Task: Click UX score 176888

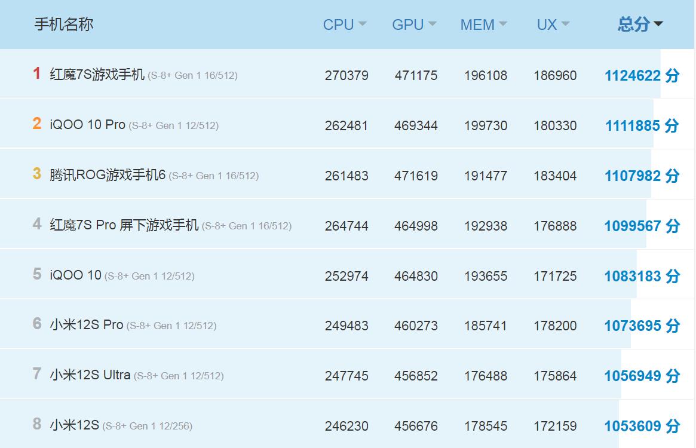Action: tap(555, 226)
